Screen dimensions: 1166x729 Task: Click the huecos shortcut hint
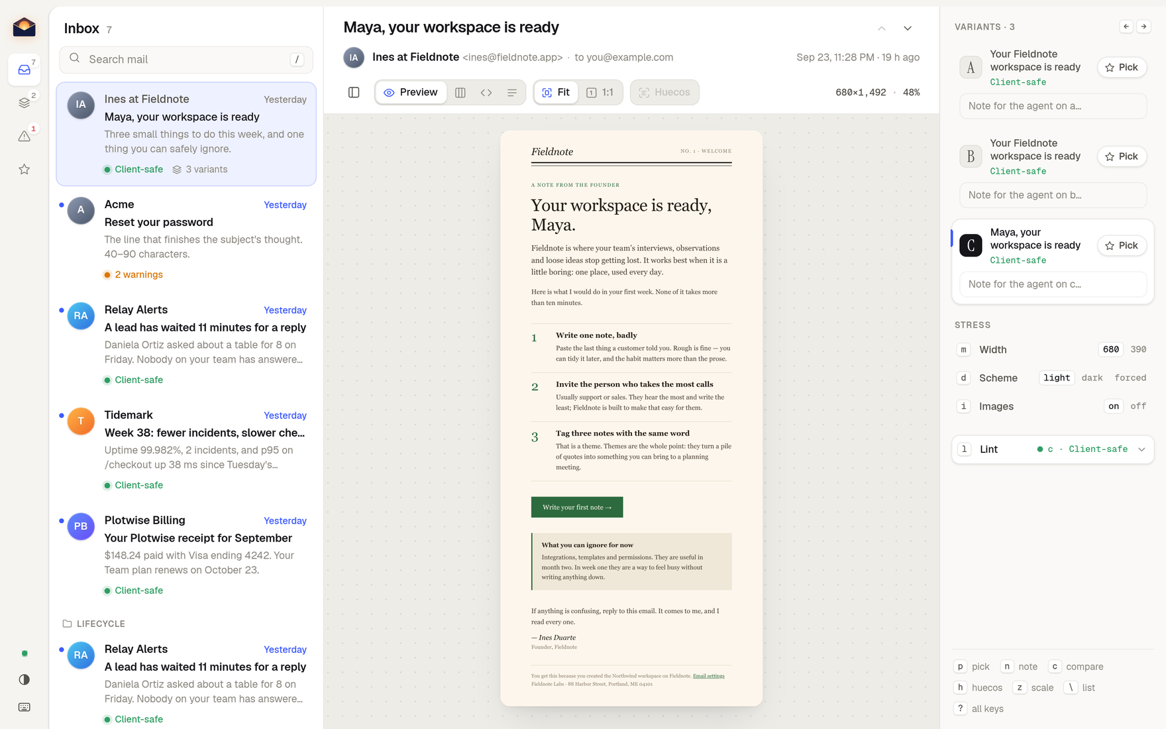point(979,688)
